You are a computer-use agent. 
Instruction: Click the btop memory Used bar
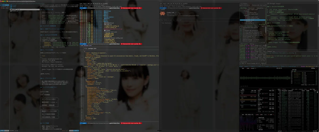tap(248, 95)
